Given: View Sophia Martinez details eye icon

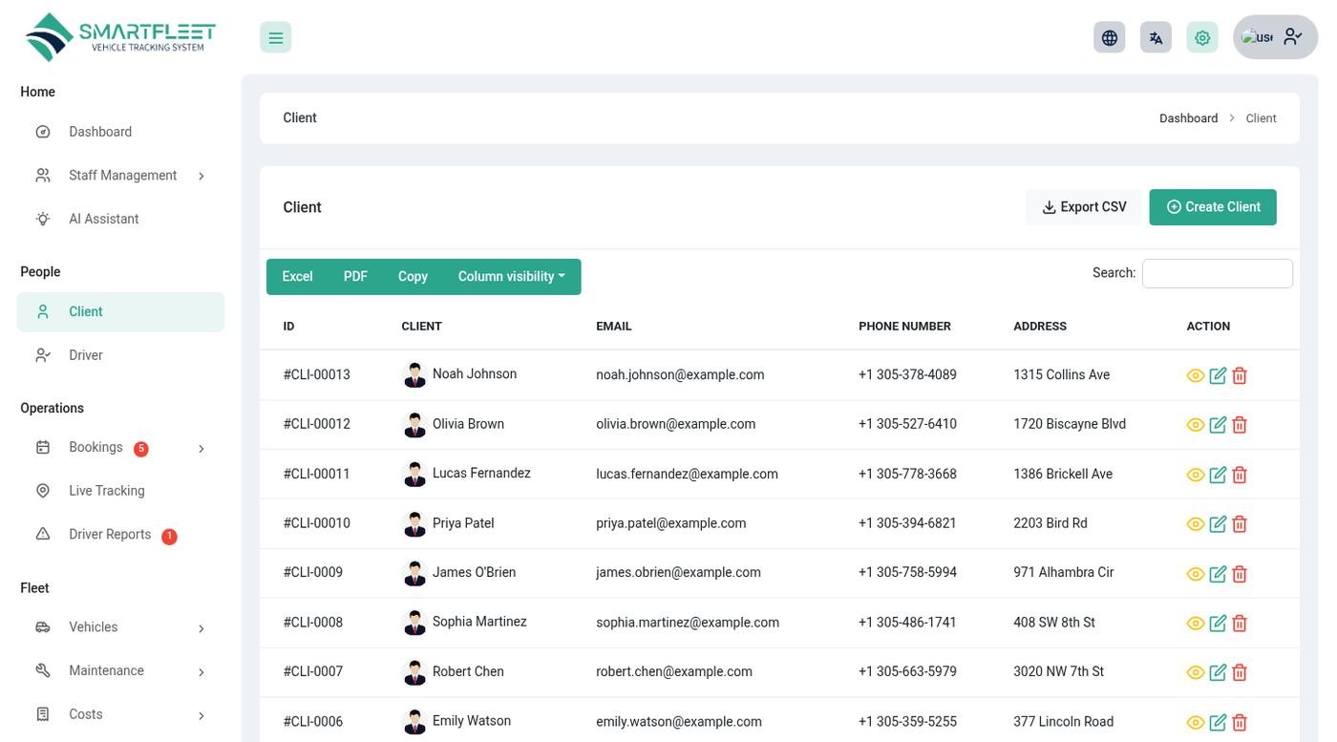Looking at the screenshot, I should coord(1196,624).
